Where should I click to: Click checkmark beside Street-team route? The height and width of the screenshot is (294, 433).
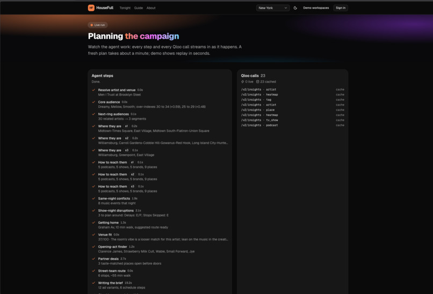93,271
